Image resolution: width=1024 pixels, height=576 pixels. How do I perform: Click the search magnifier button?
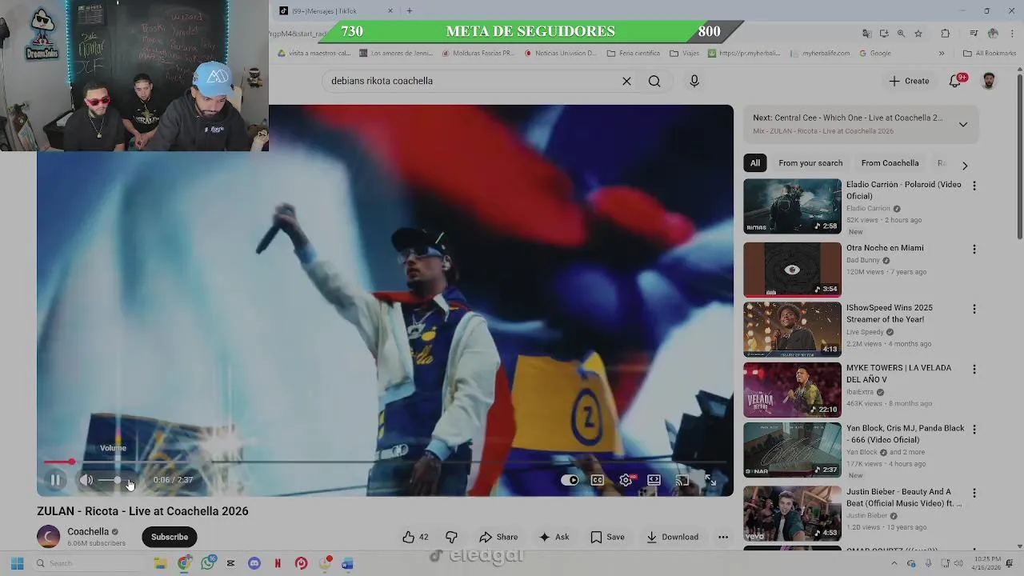(654, 81)
